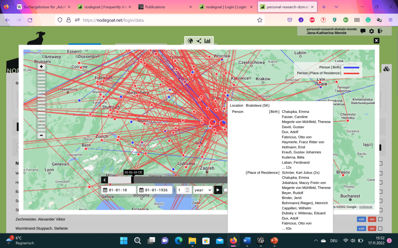
Task: Zoom out on the map with minus button
Action: [41, 135]
